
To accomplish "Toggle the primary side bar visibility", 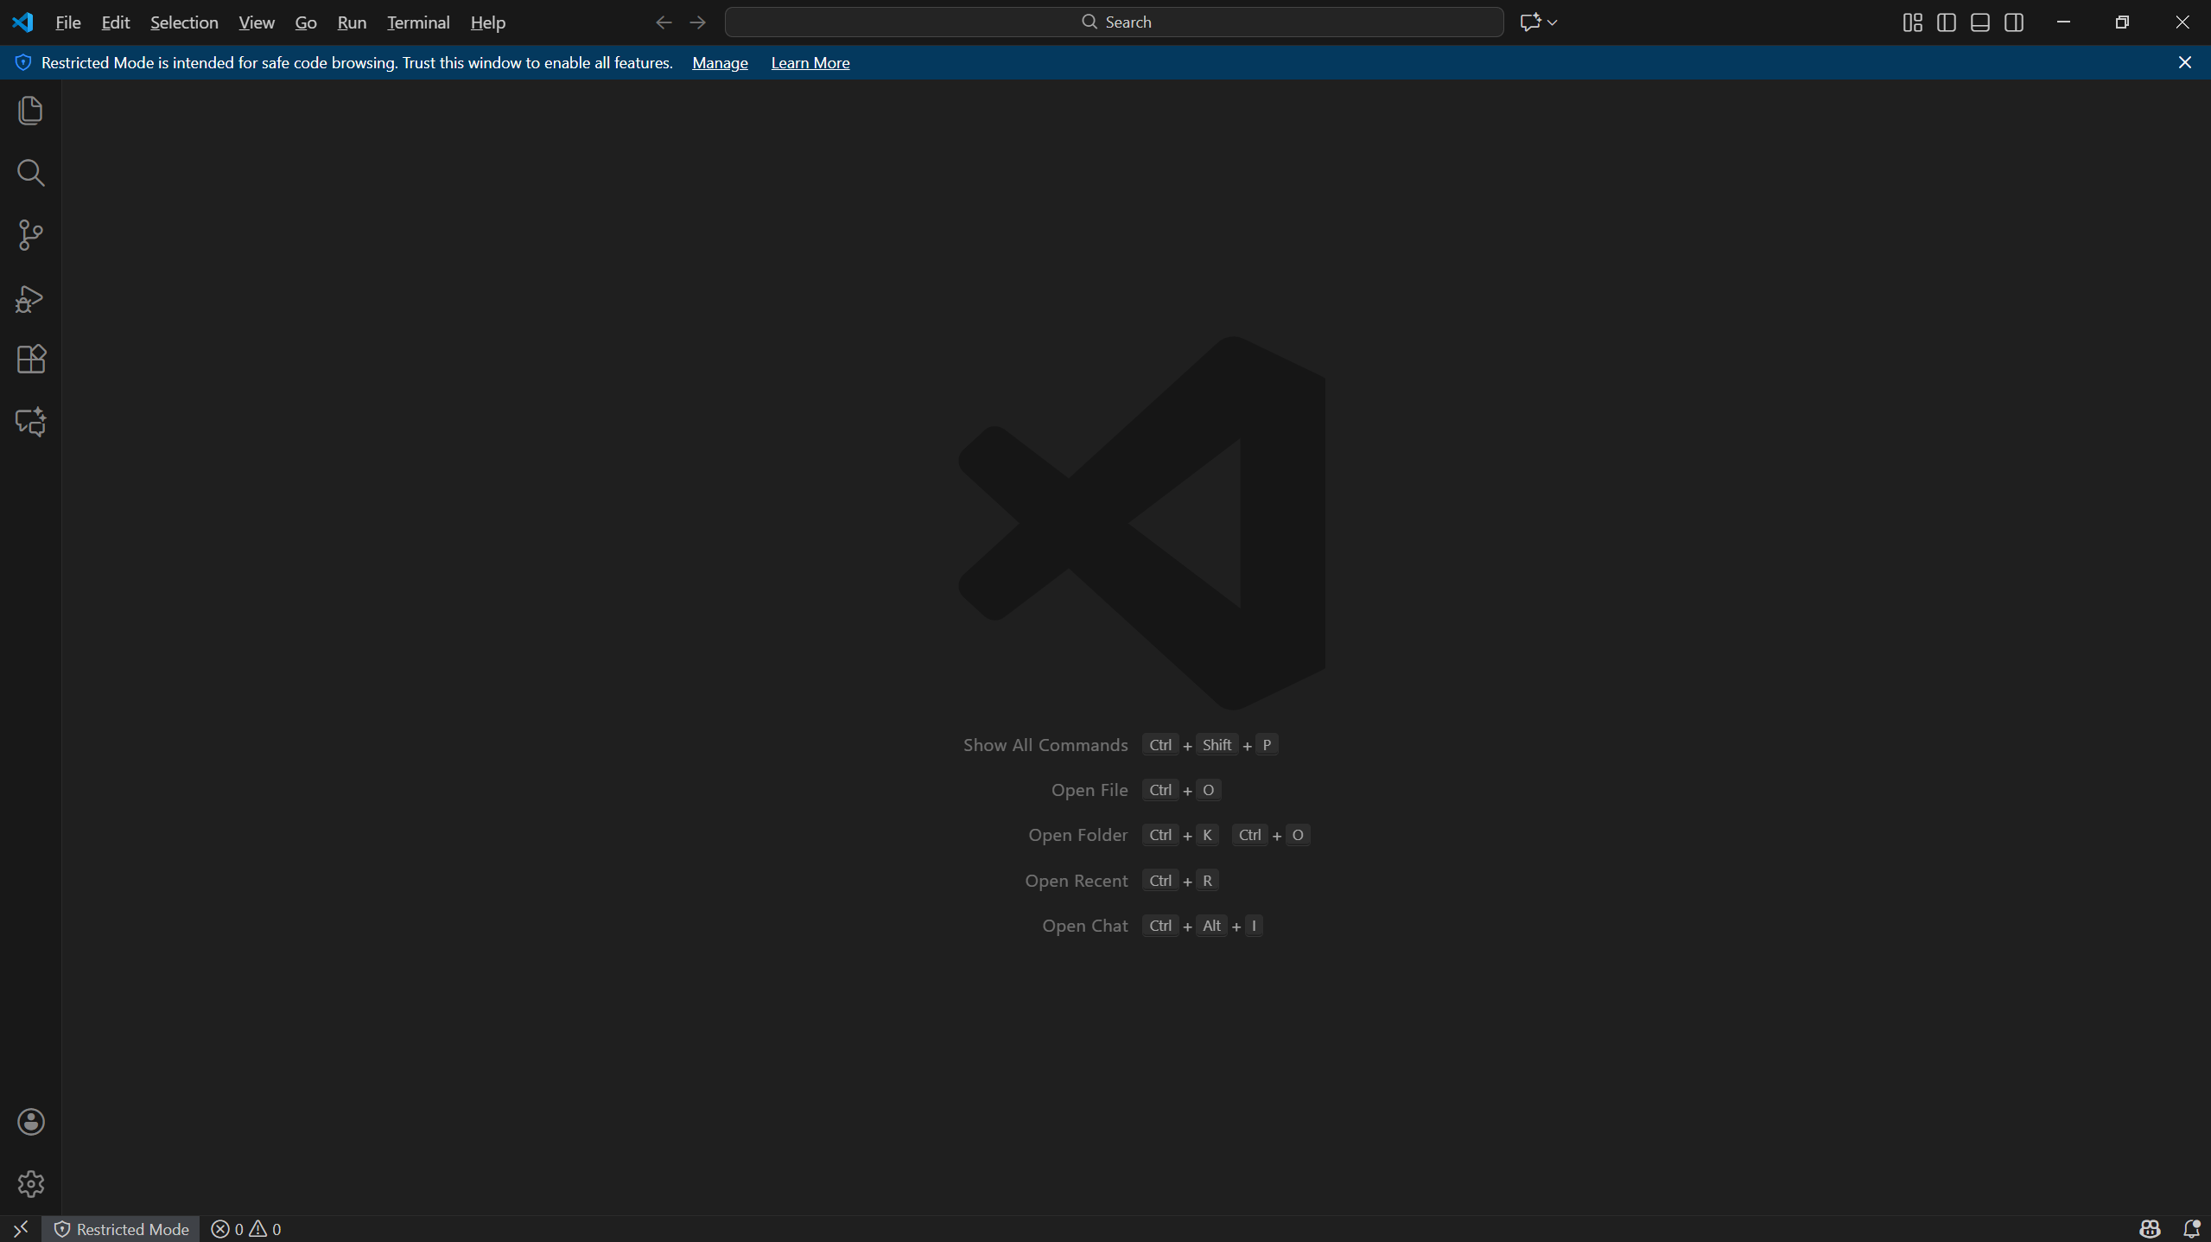I will pyautogui.click(x=1947, y=22).
